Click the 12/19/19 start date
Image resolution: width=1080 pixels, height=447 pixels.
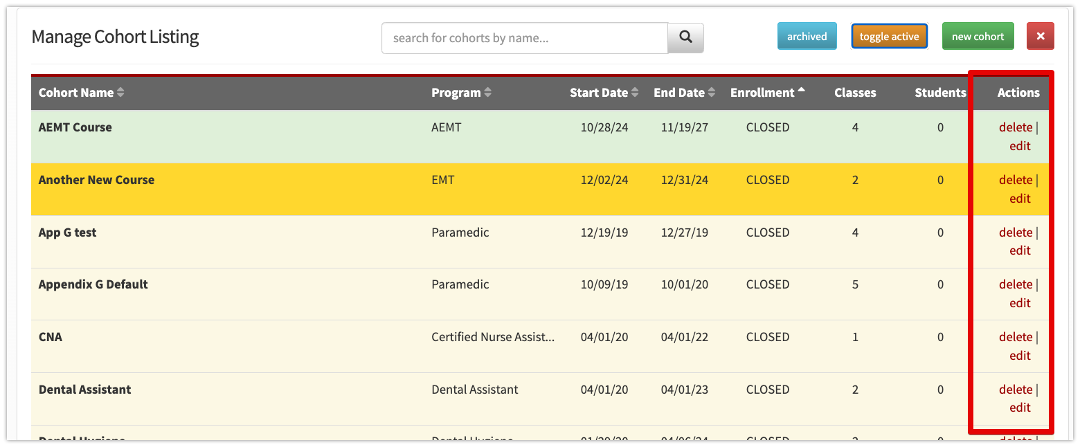pyautogui.click(x=604, y=232)
